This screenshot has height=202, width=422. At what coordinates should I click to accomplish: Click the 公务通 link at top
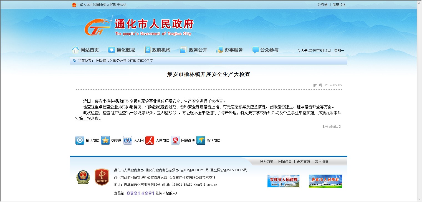click(x=322, y=5)
